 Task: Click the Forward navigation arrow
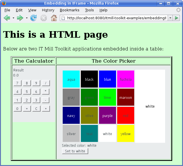click(x=20, y=18)
